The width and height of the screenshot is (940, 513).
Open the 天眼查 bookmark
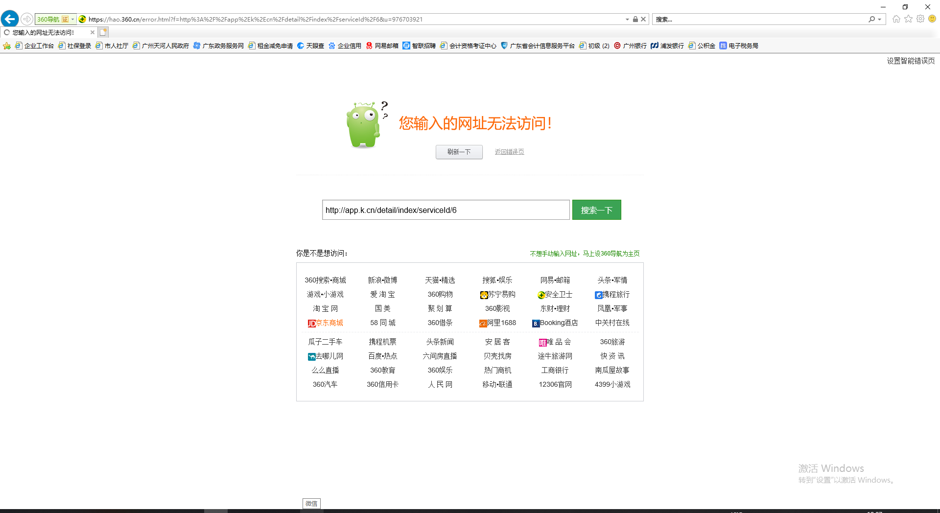pos(311,46)
